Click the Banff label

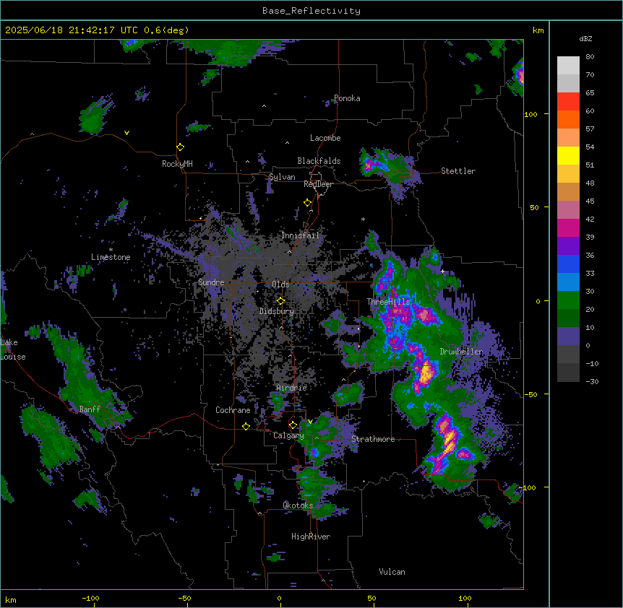pos(90,409)
